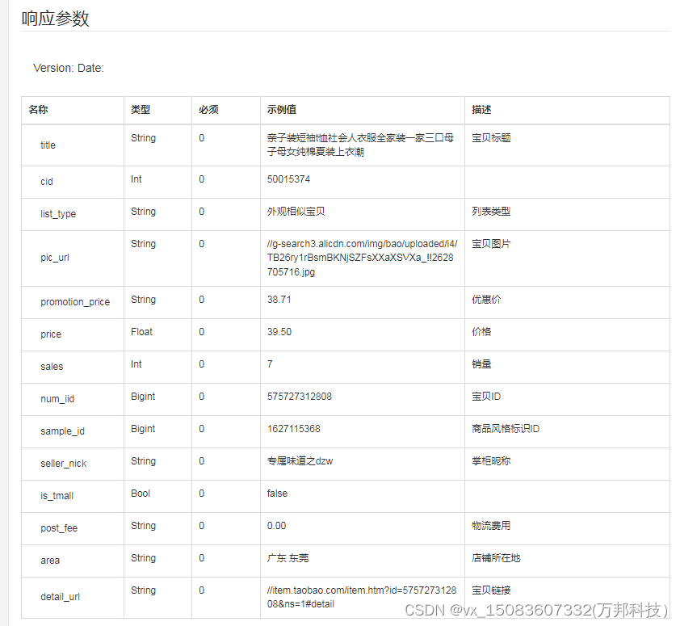
Task: Click the 响应参数 heading
Action: coord(55,19)
